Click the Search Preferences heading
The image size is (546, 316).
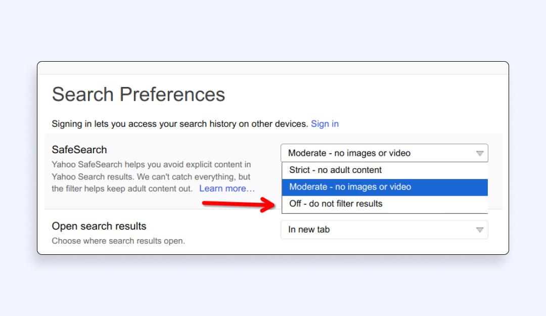point(139,95)
